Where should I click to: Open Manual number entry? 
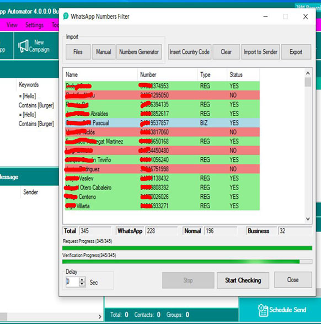[x=104, y=52]
